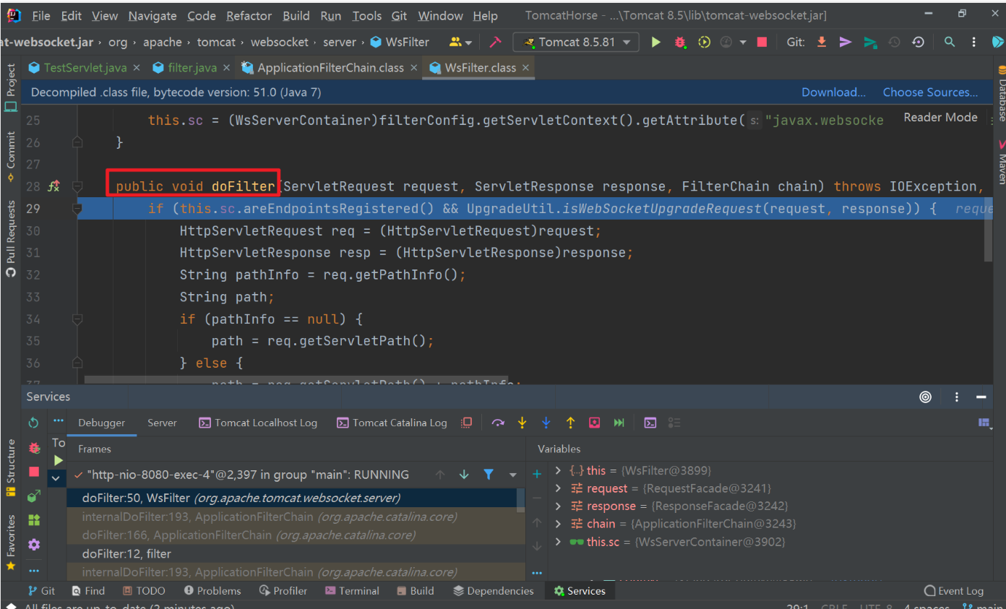This screenshot has width=1006, height=609.
Task: Open the Event Log button
Action: click(x=954, y=590)
